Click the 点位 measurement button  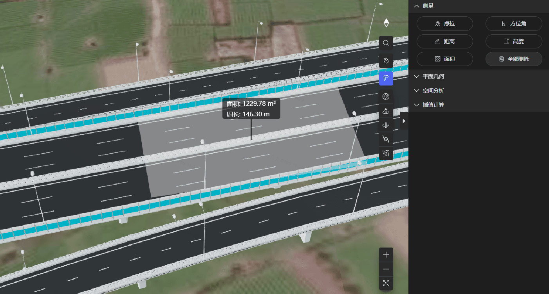[444, 24]
